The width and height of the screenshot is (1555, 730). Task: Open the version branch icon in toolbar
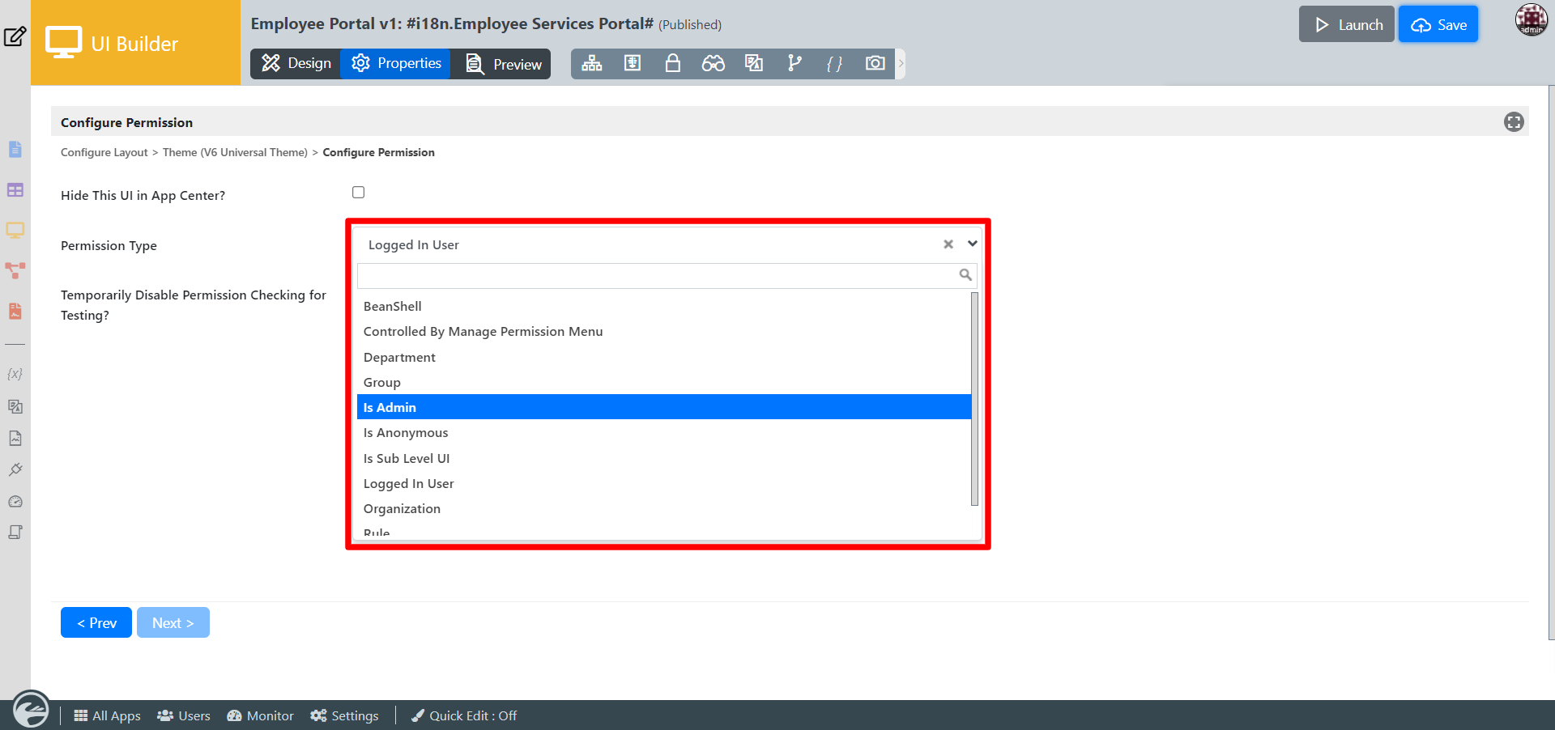pyautogui.click(x=795, y=63)
